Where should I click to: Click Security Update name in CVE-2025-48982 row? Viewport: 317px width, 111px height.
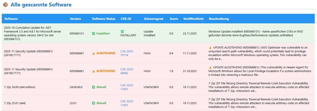coord(28,71)
